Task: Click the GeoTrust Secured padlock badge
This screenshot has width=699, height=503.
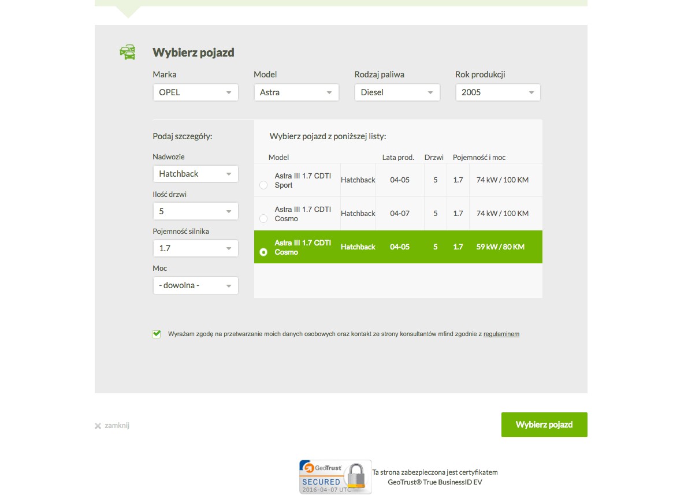Action: pyautogui.click(x=335, y=476)
